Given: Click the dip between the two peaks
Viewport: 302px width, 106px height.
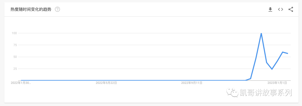Looking at the screenshot, I should [x=272, y=69].
